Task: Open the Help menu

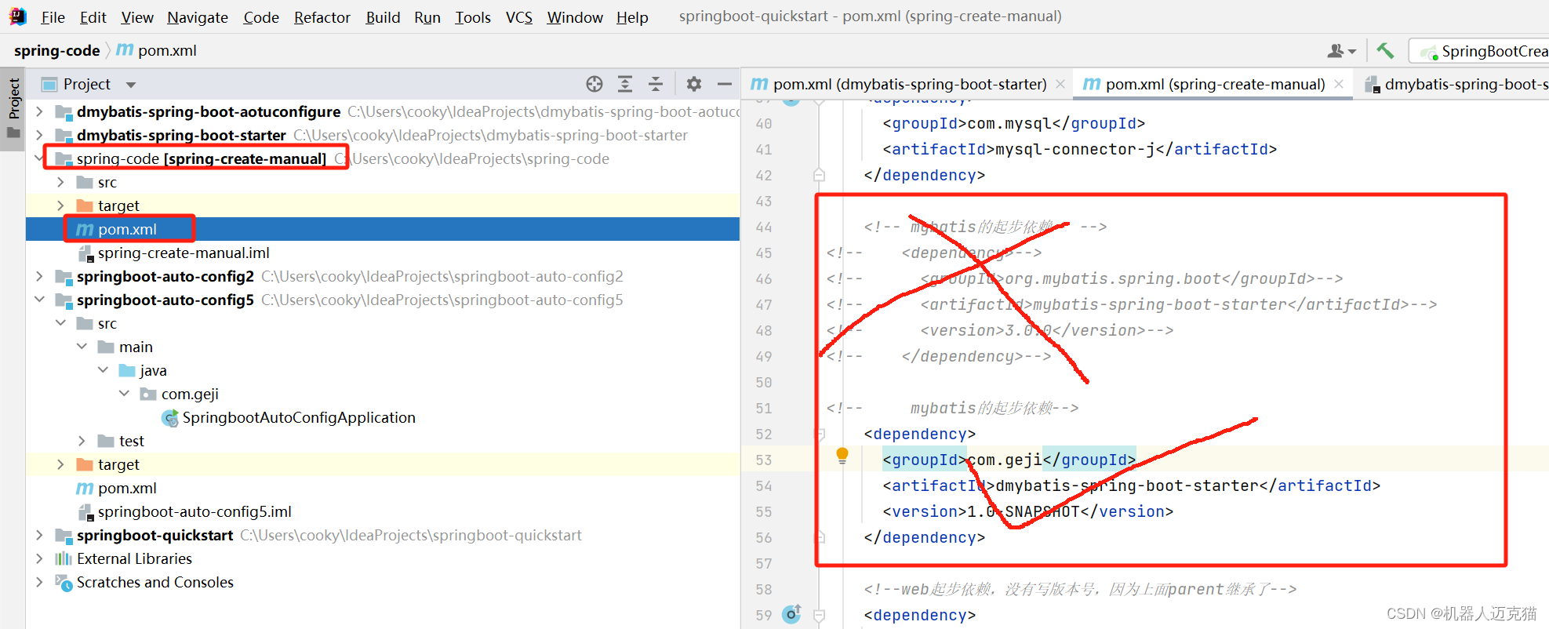Action: 632,17
